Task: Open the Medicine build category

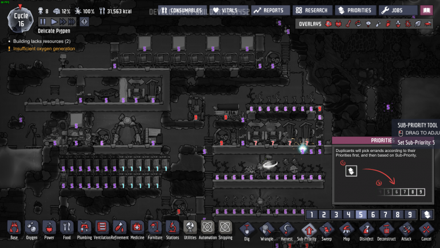Action: pyautogui.click(x=137, y=230)
